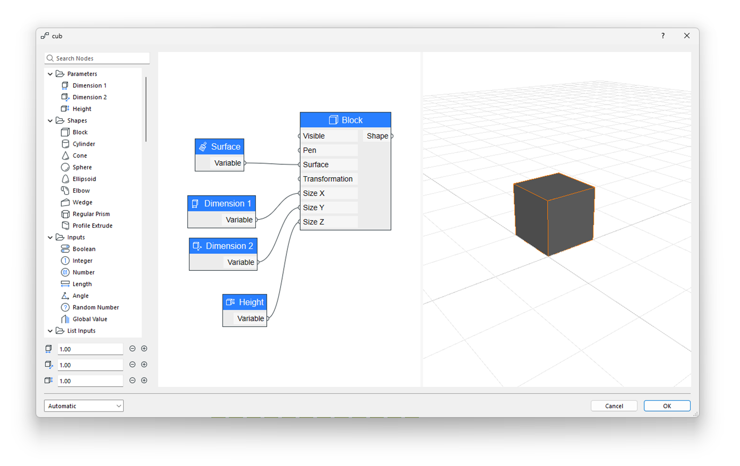Increase the first dimension value with plus
This screenshot has height=466, width=740.
tap(144, 349)
